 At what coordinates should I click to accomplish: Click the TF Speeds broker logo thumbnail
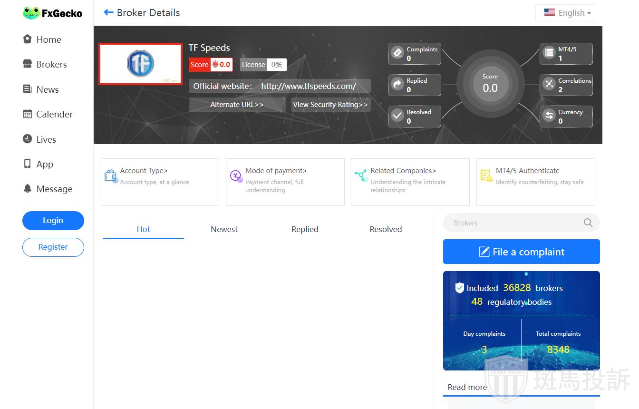[x=140, y=64]
